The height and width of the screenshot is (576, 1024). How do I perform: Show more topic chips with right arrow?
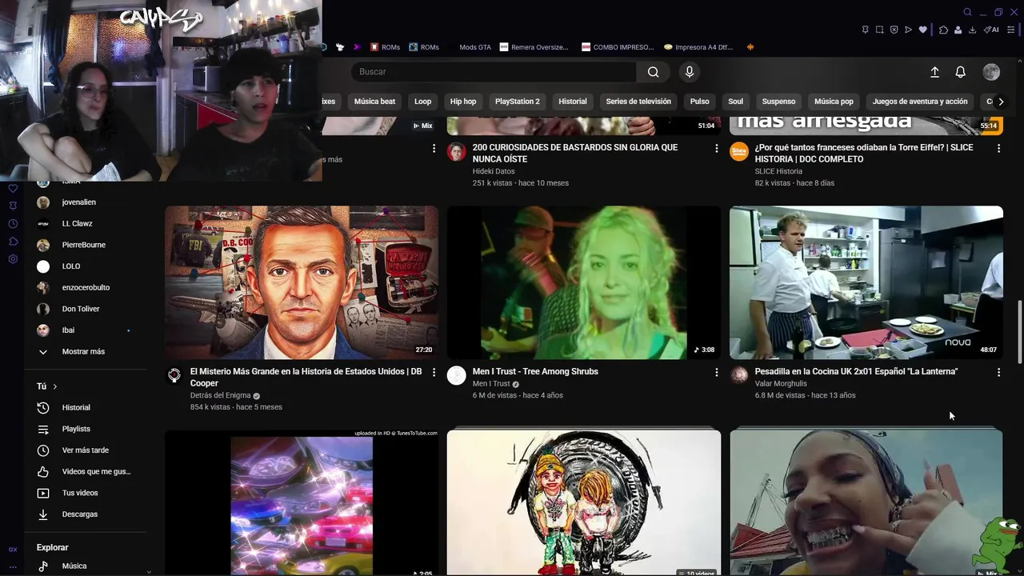click(x=1001, y=102)
